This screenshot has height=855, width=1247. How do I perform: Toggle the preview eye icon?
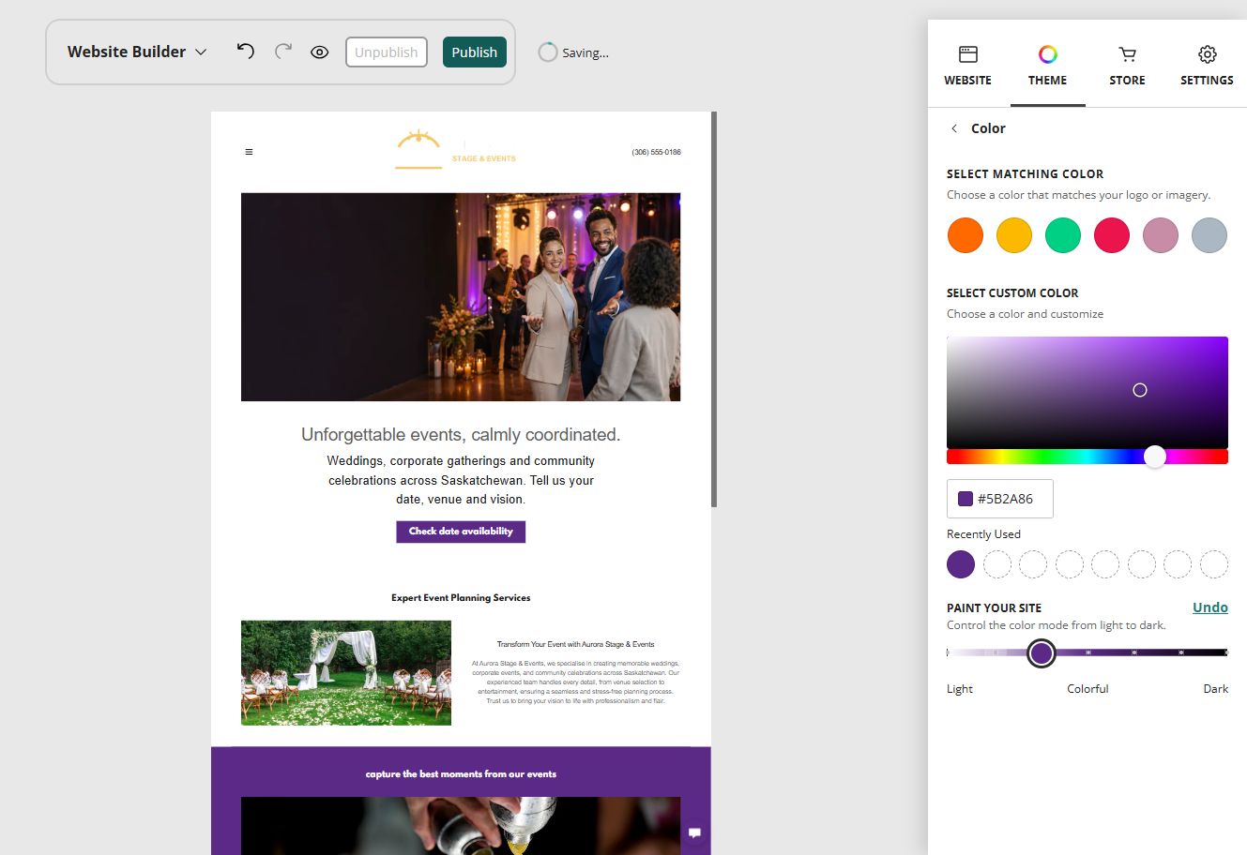(x=320, y=52)
